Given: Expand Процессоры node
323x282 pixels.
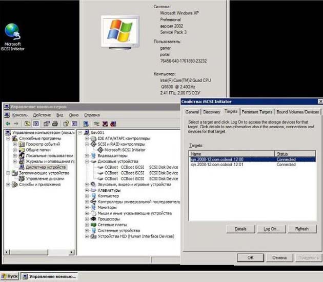Looking at the screenshot, I should click(x=87, y=219).
